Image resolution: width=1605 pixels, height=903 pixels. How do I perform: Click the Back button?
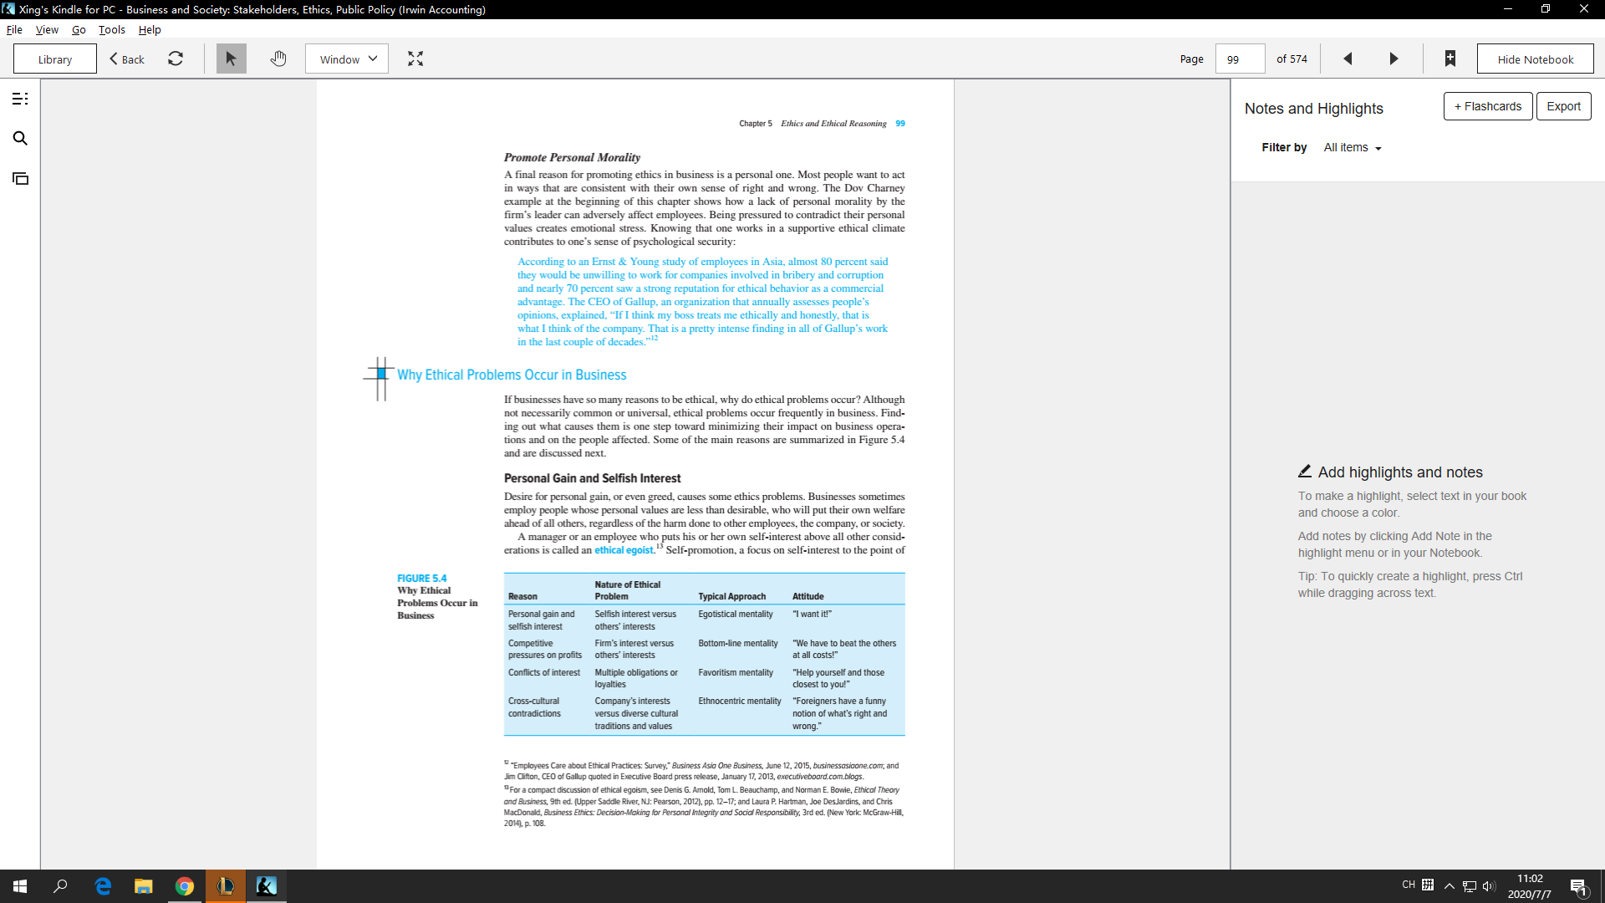(127, 59)
